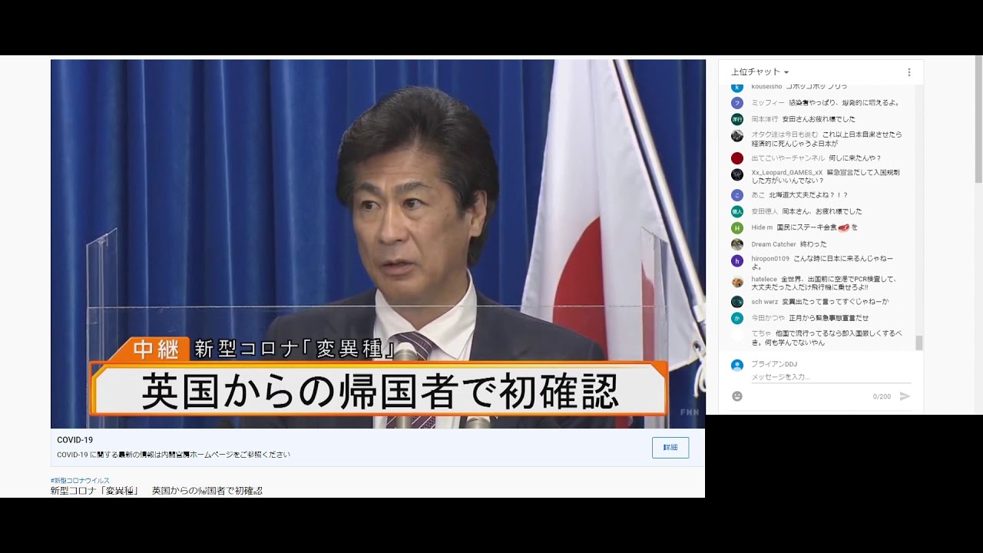Screen dimensions: 983x553
Task: Click kouseisho's avatar in the chat
Action: coord(736,87)
